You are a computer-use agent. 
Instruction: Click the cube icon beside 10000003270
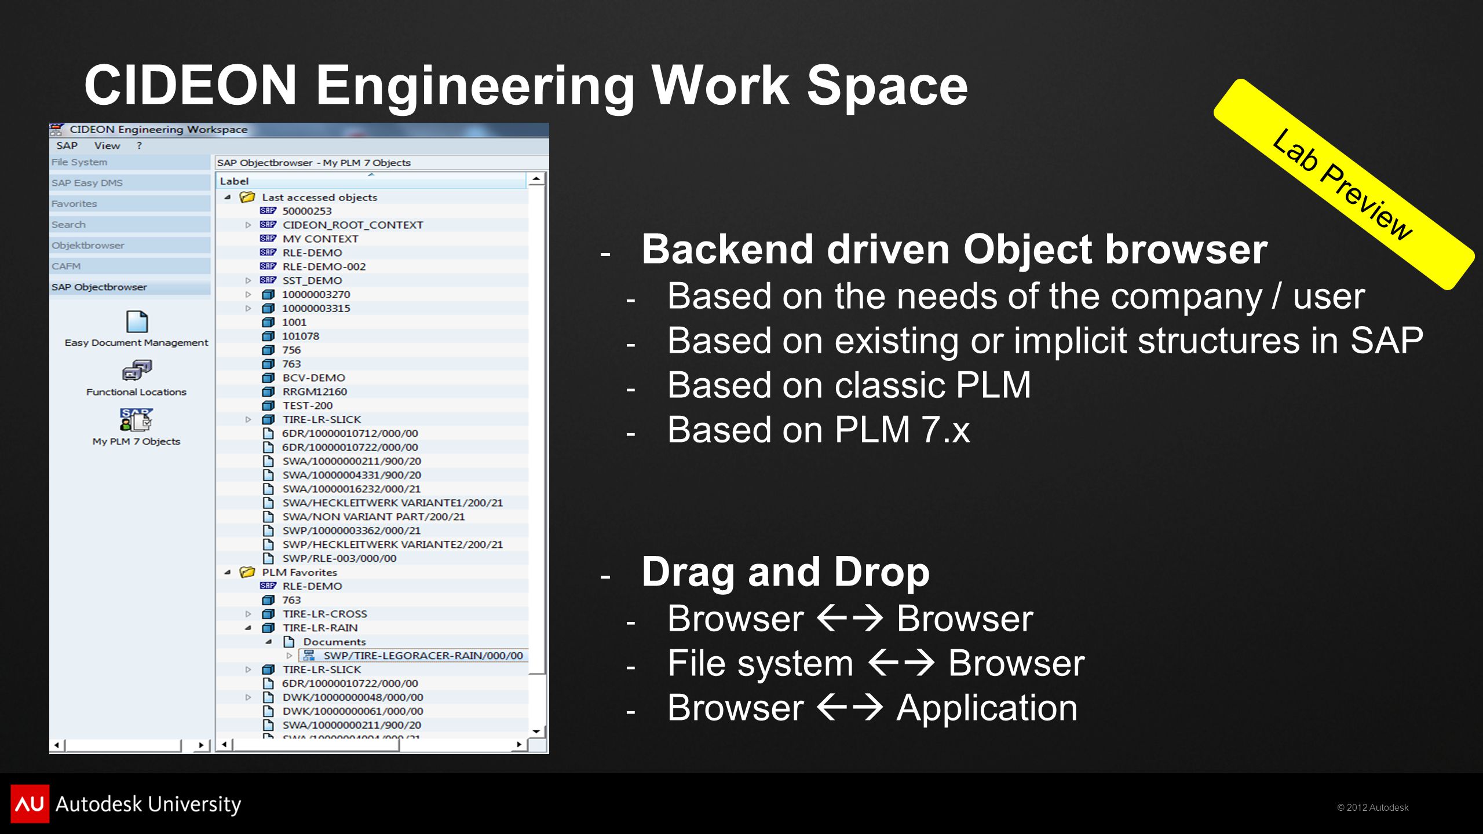point(268,294)
